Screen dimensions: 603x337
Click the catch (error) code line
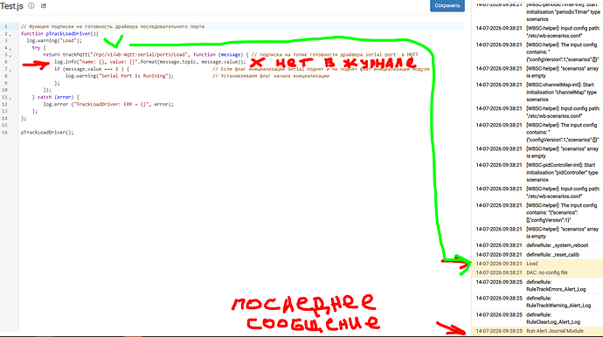pyautogui.click(x=56, y=97)
